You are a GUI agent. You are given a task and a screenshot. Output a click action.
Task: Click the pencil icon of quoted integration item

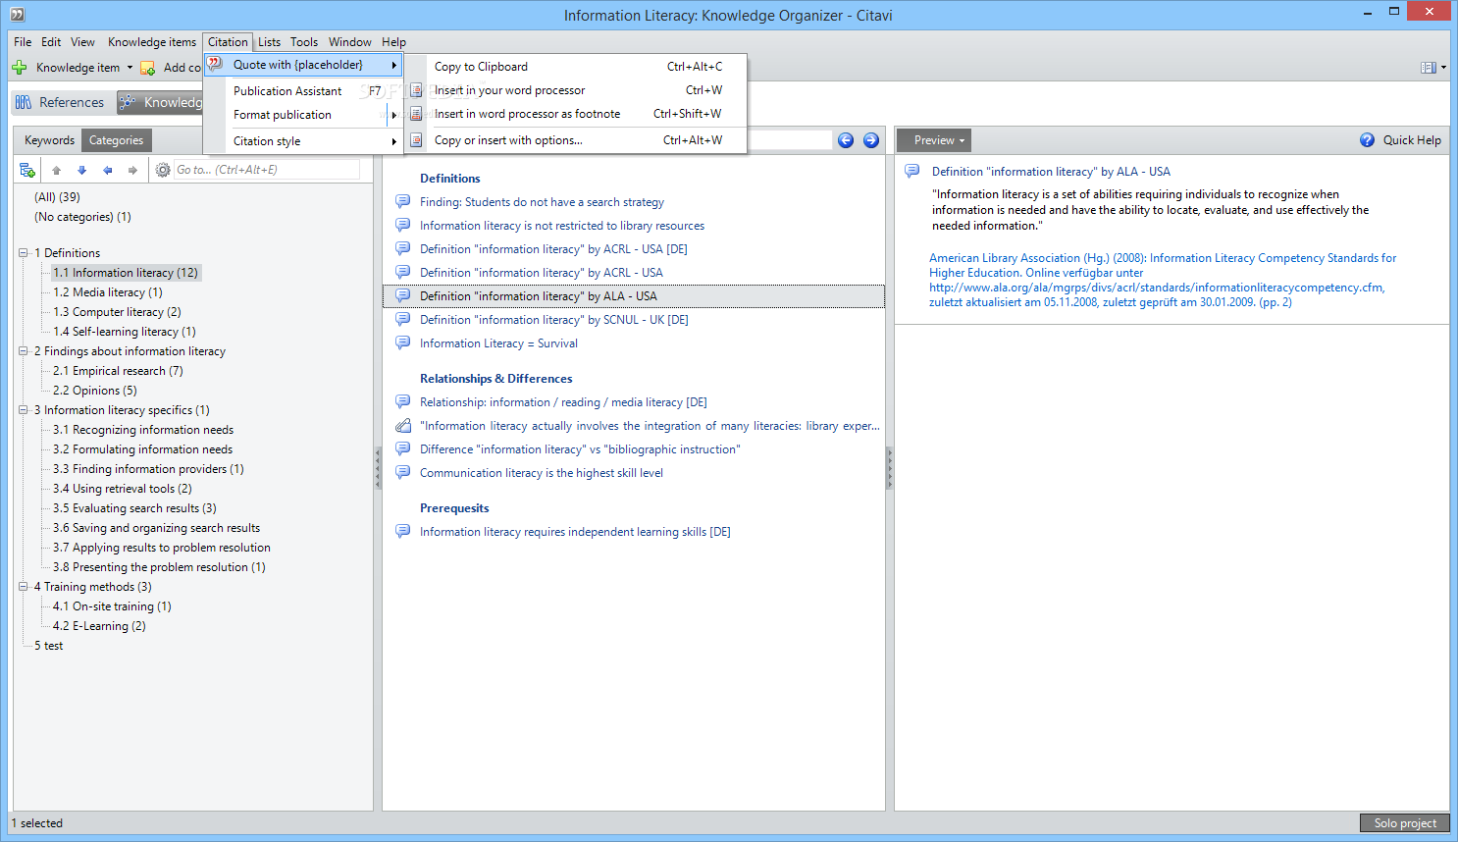(x=403, y=426)
